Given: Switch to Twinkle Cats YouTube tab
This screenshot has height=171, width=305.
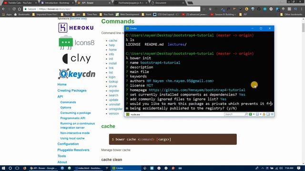Looking at the screenshot, I should click(x=20, y=3).
